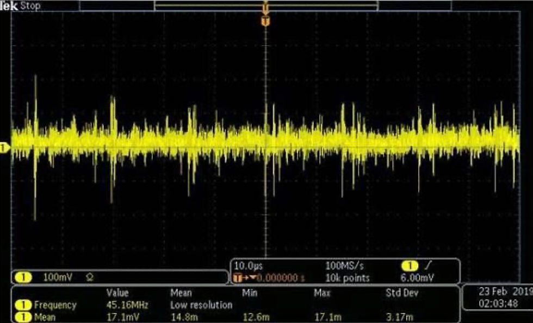Click the 12.6m minimum value
Image resolution: width=533 pixels, height=323 pixels.
[256, 318]
